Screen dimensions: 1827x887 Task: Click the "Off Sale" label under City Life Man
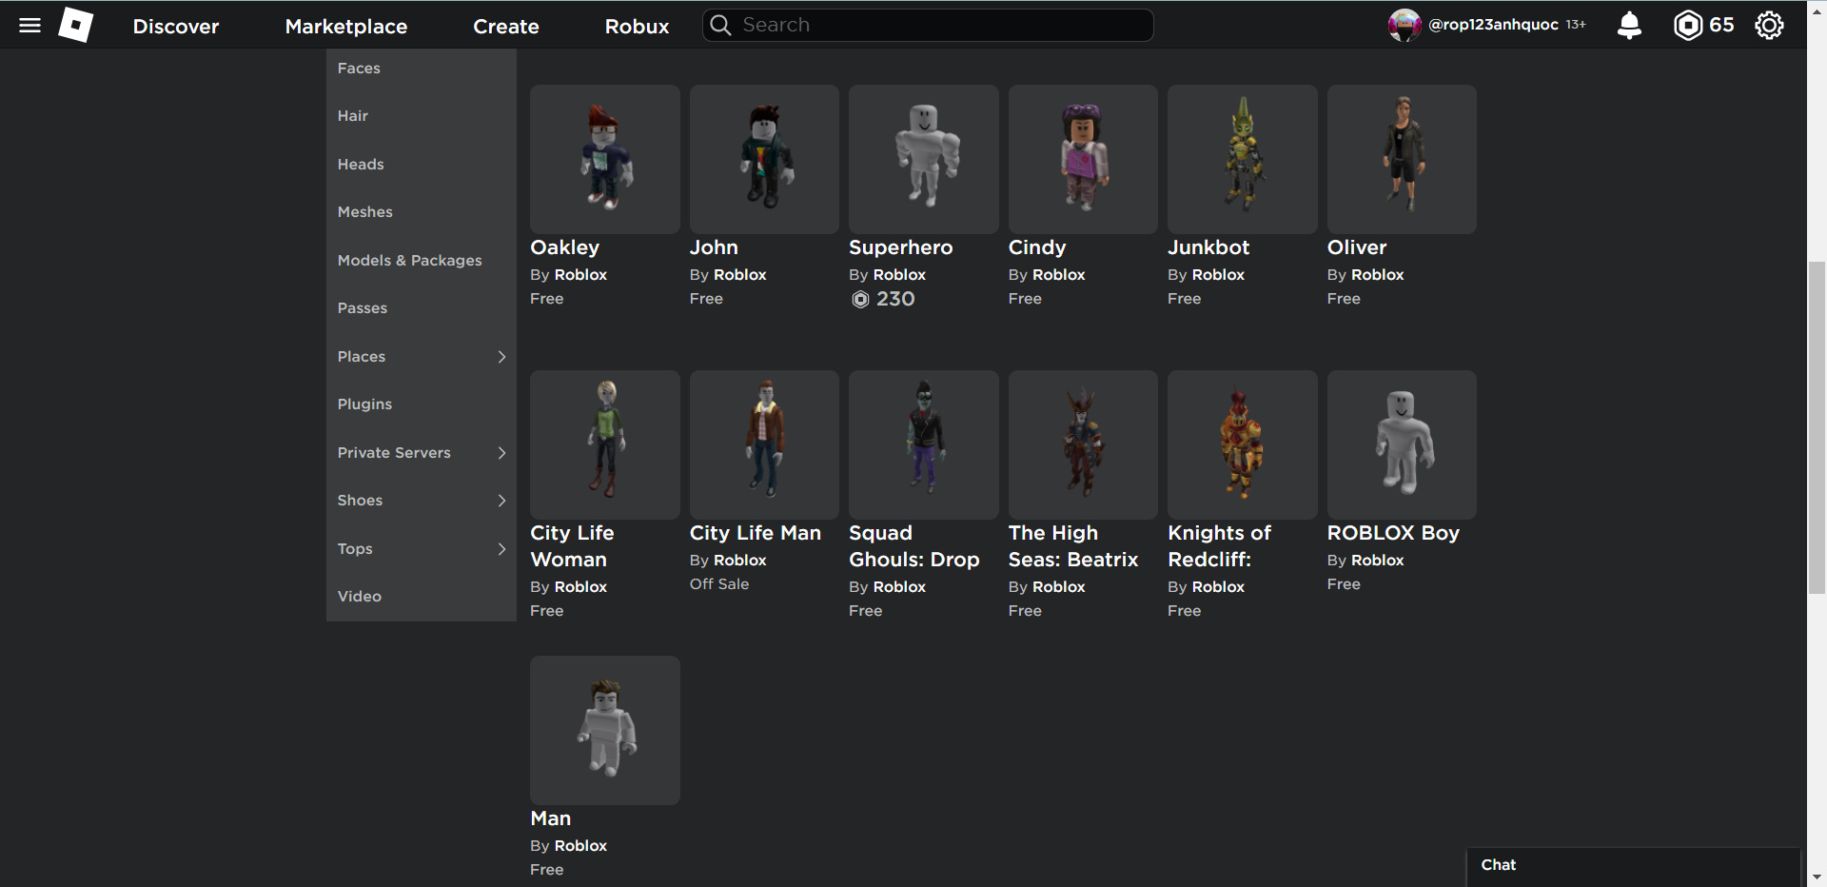pos(719,584)
